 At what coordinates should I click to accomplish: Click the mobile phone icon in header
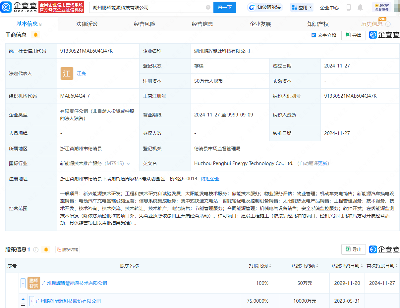(349, 7)
